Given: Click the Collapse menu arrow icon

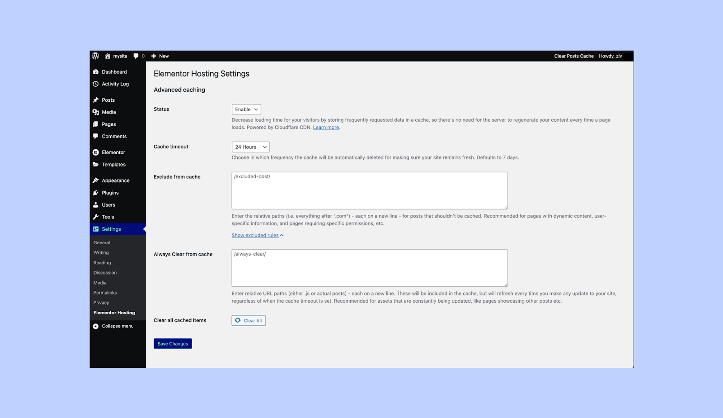Looking at the screenshot, I should (96, 326).
